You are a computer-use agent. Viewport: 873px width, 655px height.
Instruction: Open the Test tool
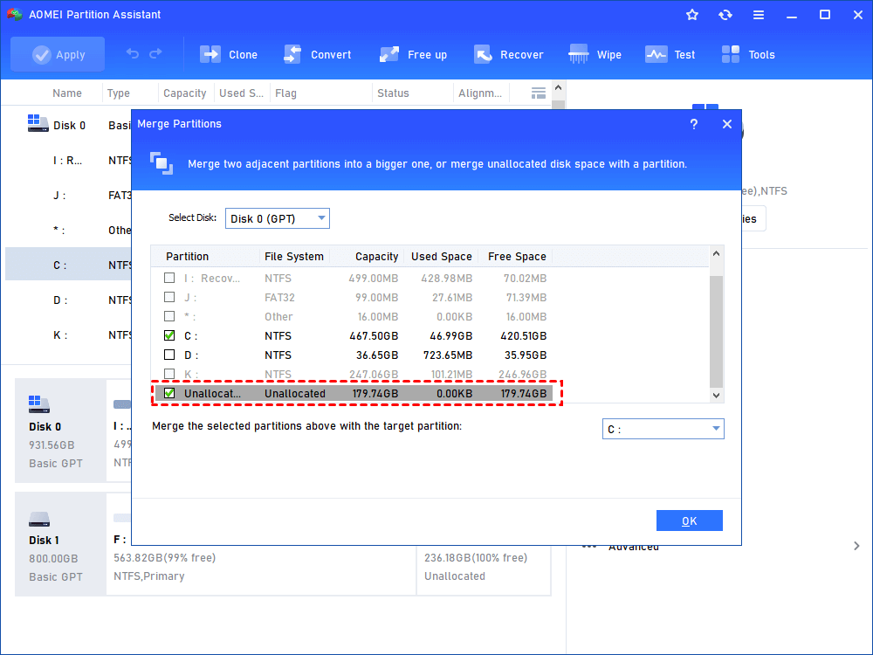click(670, 54)
